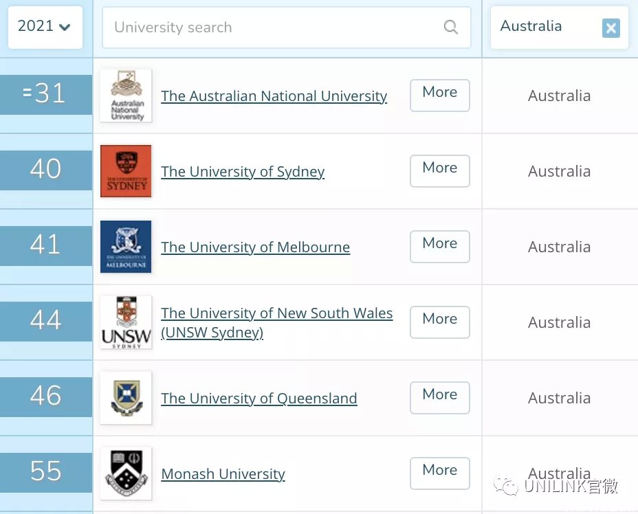
Task: Open The University of Queensland link
Action: point(259,399)
